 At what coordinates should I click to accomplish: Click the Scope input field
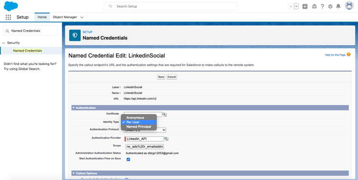click(145, 147)
